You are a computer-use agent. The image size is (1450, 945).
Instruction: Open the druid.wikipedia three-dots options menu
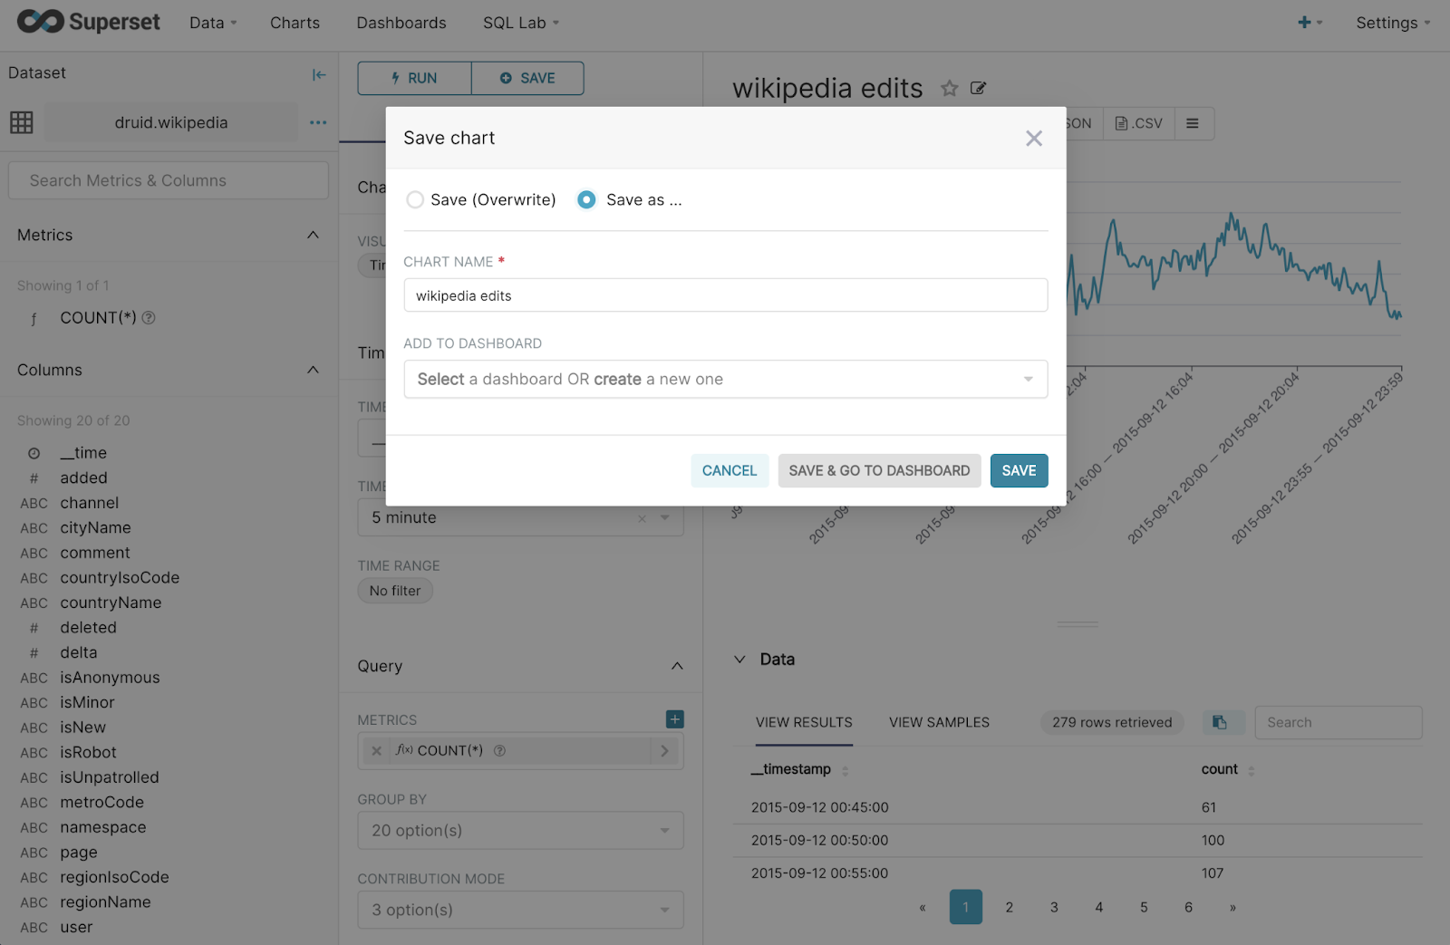tap(318, 122)
